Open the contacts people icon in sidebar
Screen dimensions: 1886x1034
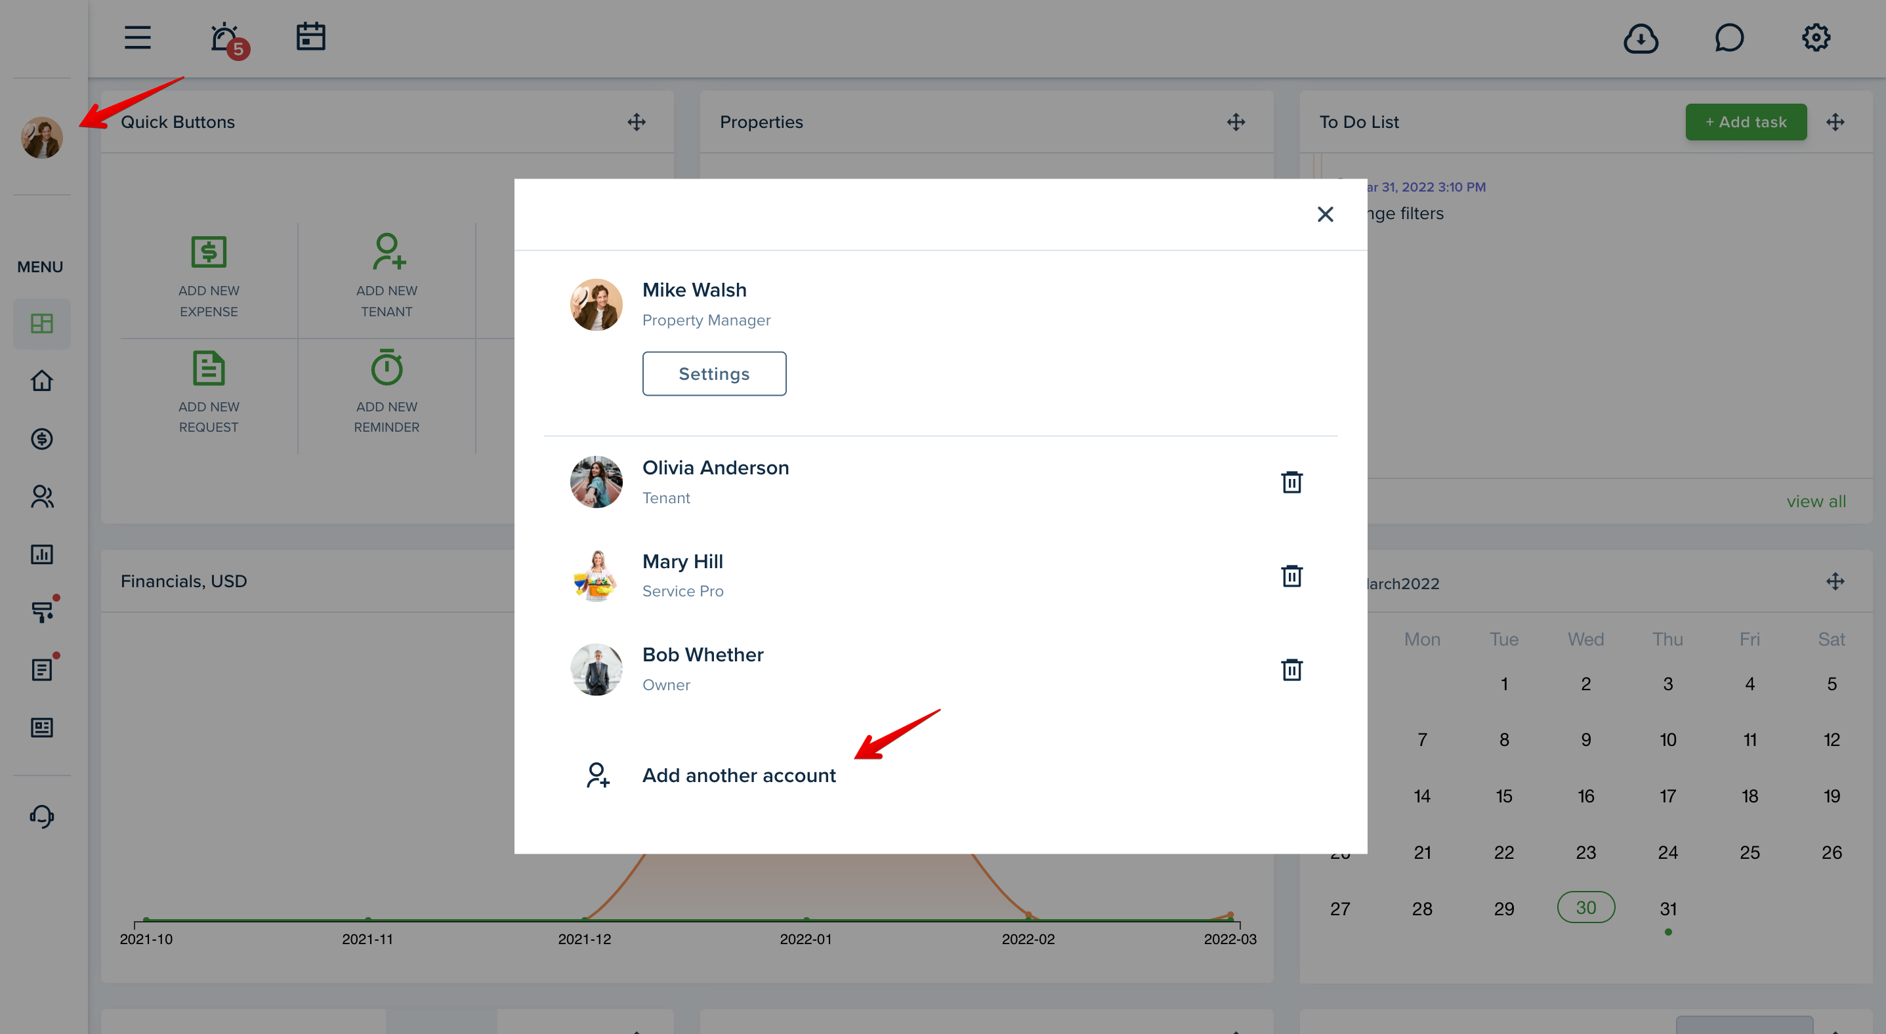coord(42,496)
